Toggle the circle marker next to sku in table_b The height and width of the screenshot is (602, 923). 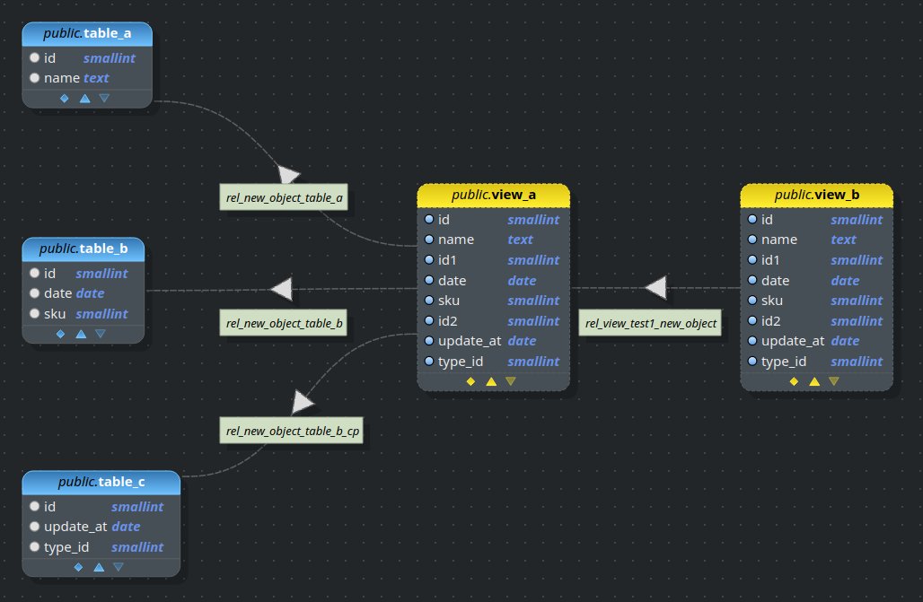click(x=37, y=313)
